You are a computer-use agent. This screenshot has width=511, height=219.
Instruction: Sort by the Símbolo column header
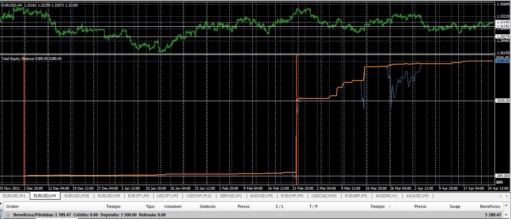click(x=208, y=206)
